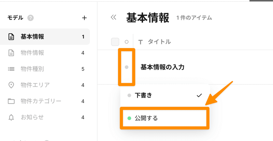
Task: Collapse sidebar with double chevron icon
Action: click(x=113, y=17)
